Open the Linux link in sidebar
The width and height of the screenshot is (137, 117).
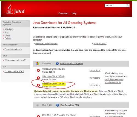click(7, 35)
